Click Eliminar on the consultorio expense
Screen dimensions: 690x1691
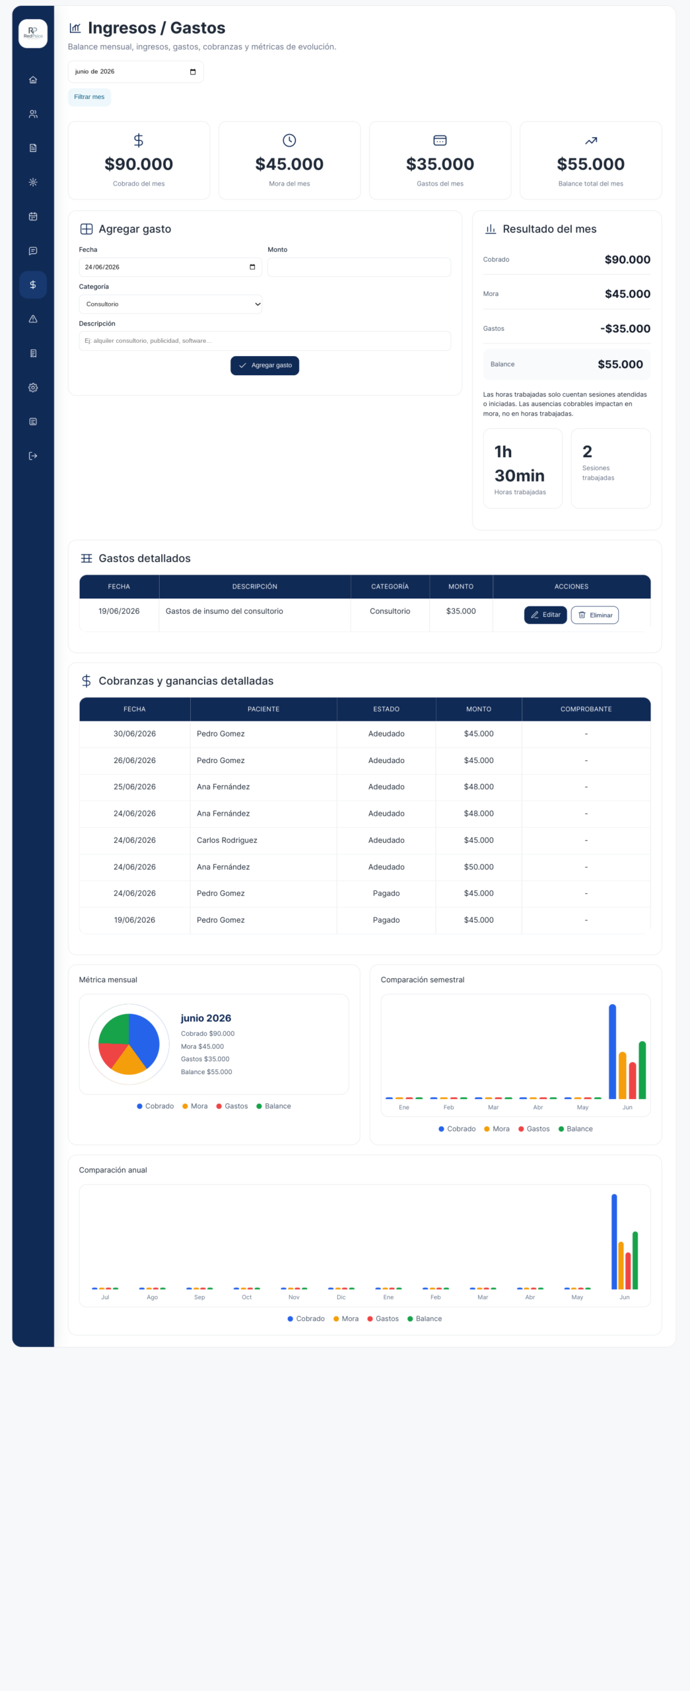[595, 615]
